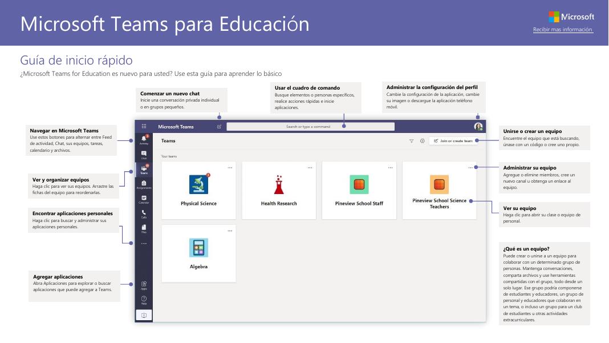The image size is (609, 343).
Task: Open Calls from the sidebar
Action: point(144,214)
